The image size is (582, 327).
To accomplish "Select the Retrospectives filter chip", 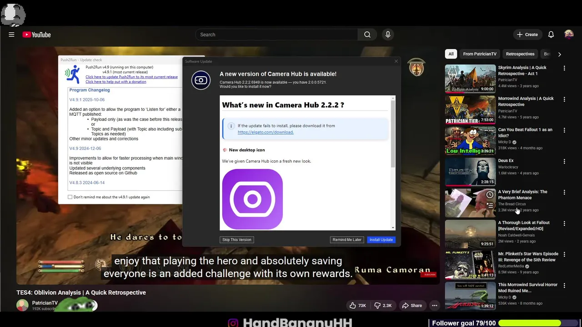I will (520, 54).
